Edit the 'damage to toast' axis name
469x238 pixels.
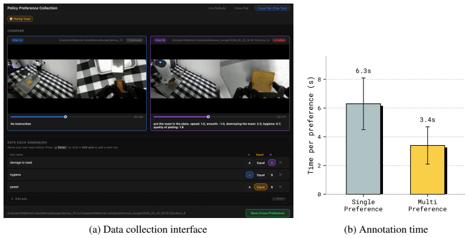coord(21,163)
